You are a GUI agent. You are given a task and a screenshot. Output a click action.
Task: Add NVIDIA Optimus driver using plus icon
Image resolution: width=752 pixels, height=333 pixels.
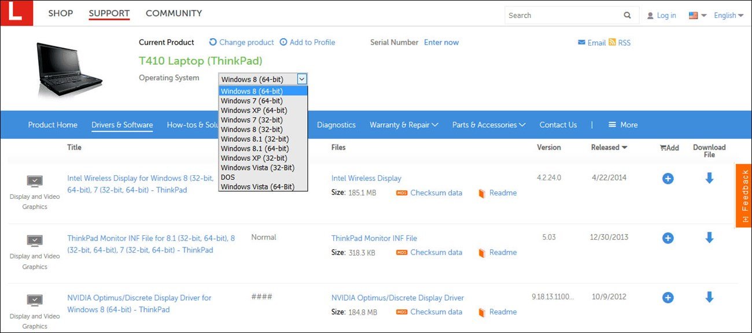tap(668, 297)
